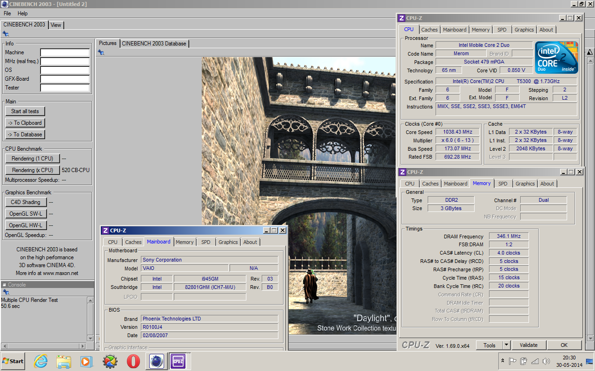Click the pin icon in the Console panel
The width and height of the screenshot is (595, 371).
click(x=6, y=292)
